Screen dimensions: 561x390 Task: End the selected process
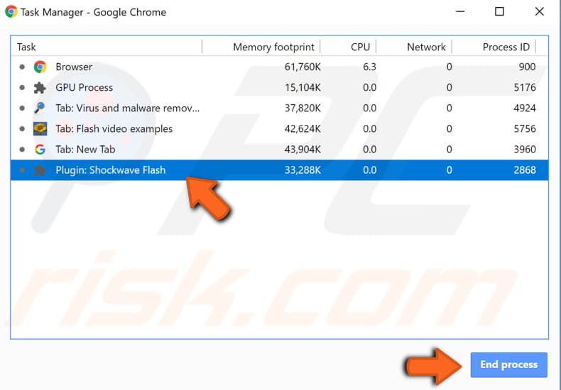pyautogui.click(x=508, y=364)
